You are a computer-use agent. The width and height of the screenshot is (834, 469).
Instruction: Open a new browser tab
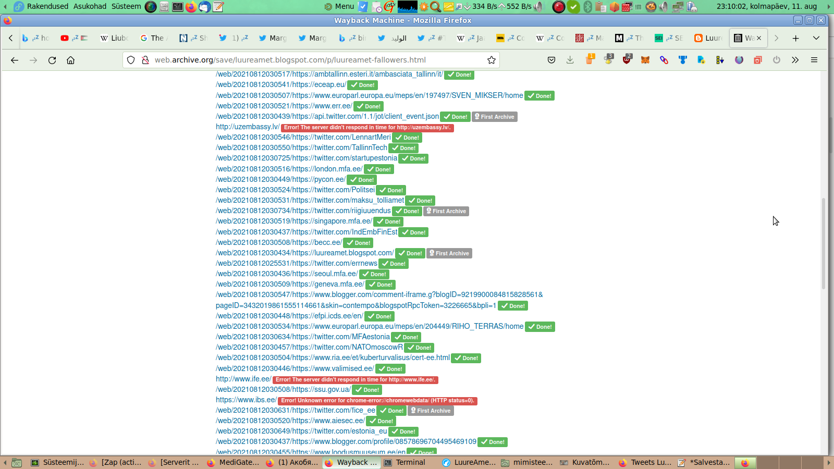point(795,38)
